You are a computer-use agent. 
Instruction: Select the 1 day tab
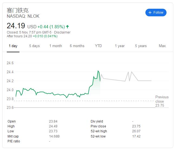tap(13, 46)
